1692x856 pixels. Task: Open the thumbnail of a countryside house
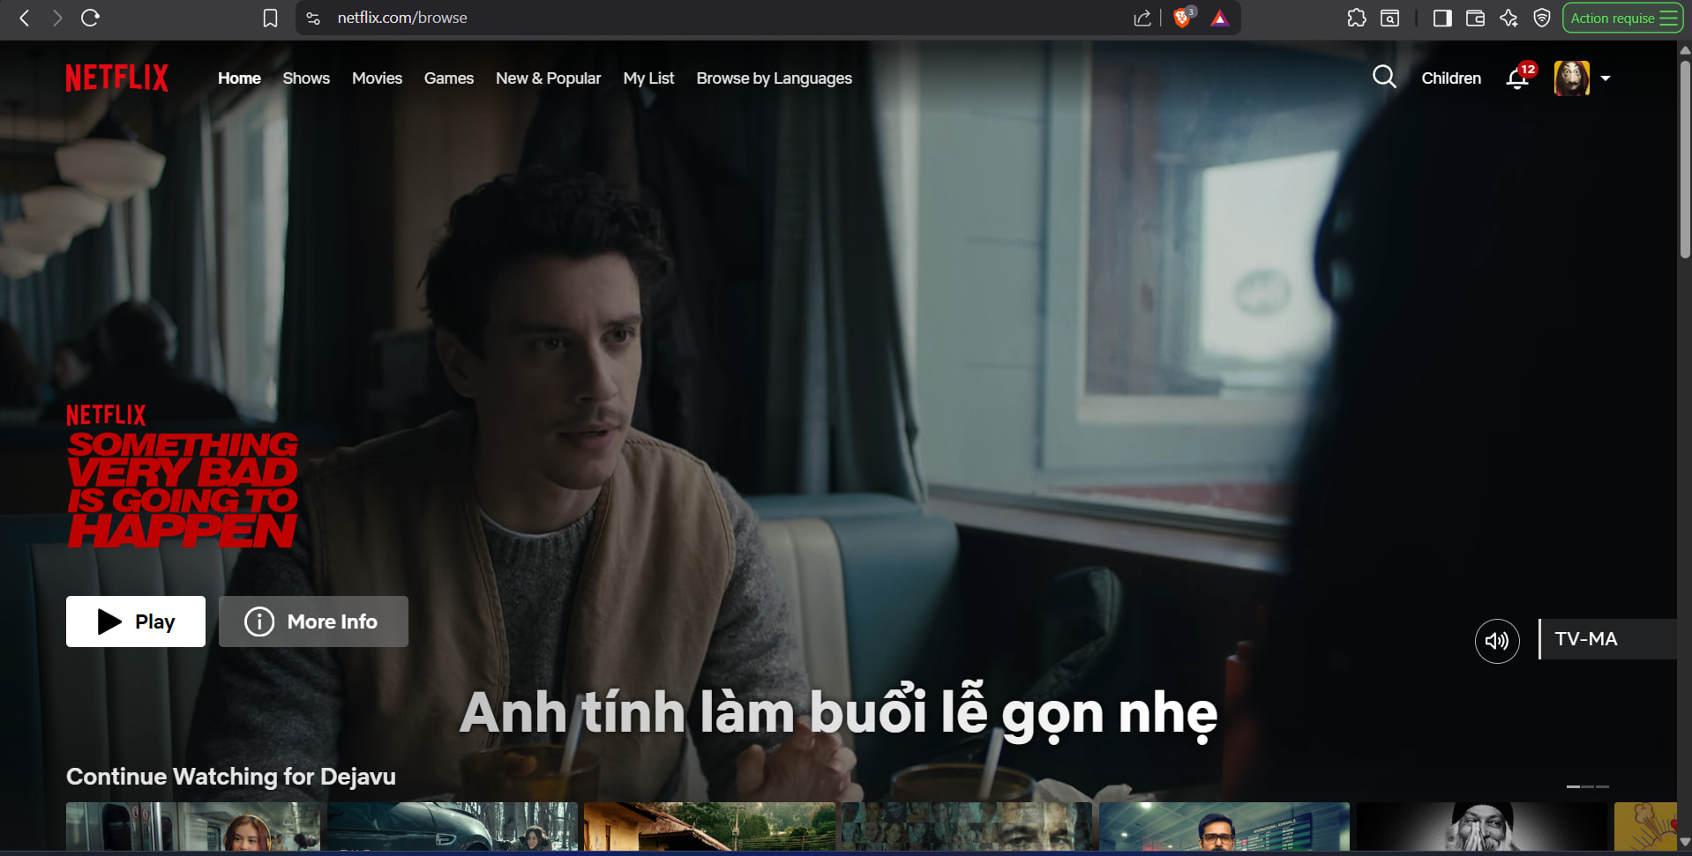[709, 826]
